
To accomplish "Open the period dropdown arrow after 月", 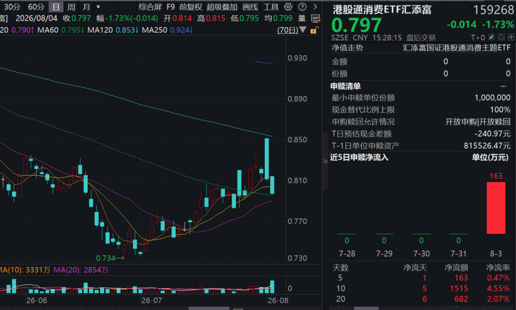I will point(98,7).
